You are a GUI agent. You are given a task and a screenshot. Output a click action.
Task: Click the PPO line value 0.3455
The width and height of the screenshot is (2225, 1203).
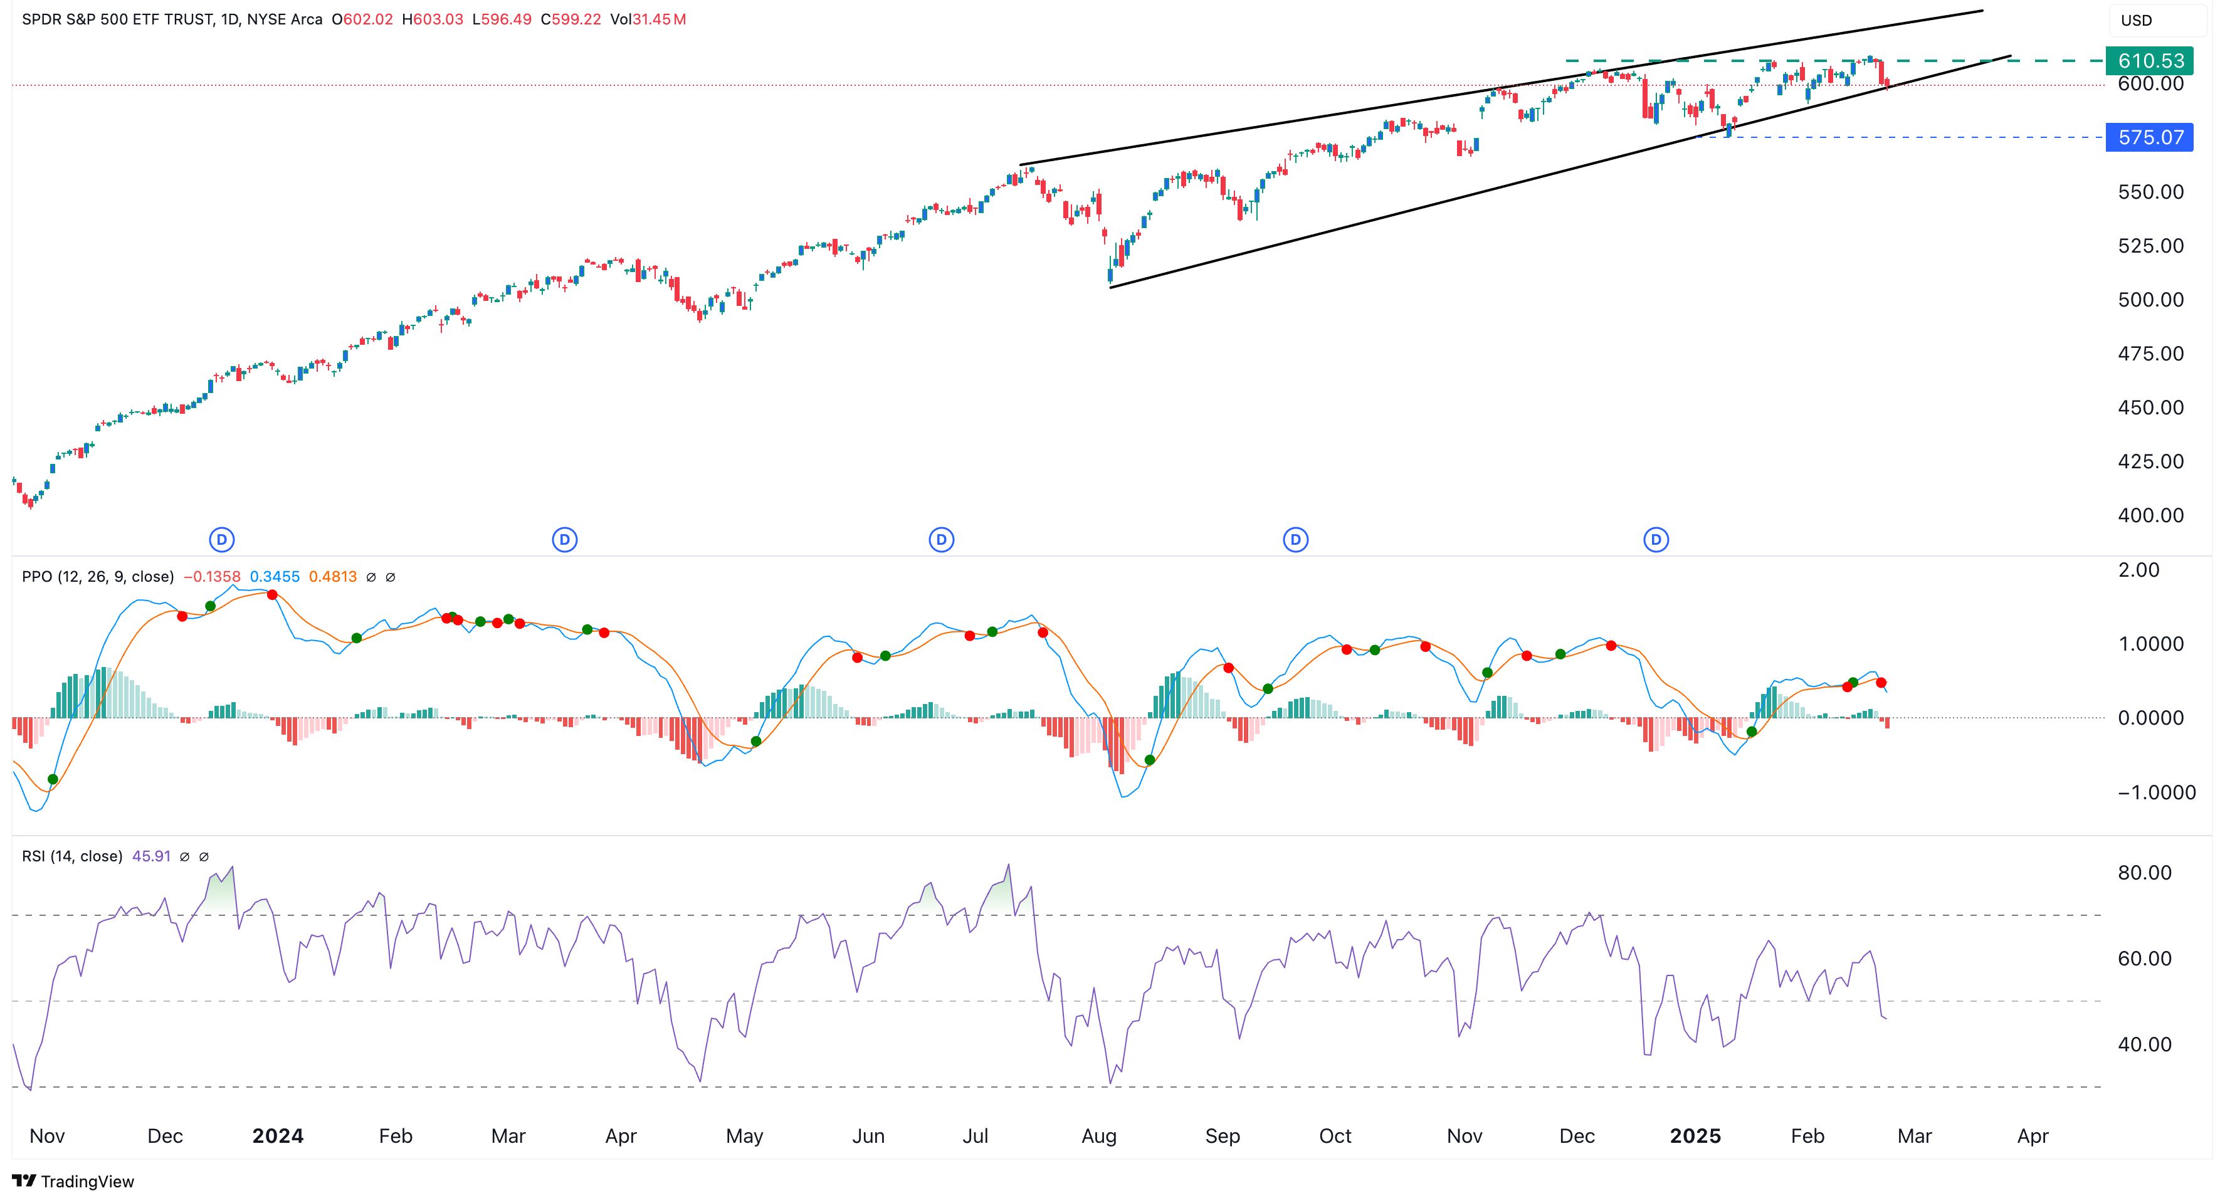(275, 577)
